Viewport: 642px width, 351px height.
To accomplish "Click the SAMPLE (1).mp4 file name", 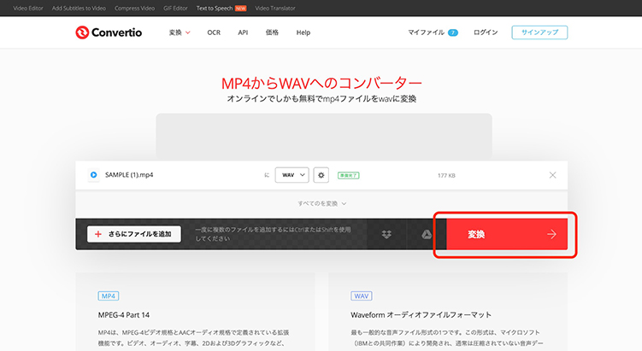I will [129, 175].
